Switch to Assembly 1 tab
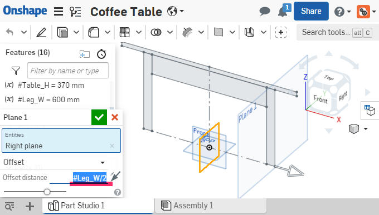 (x=211, y=206)
